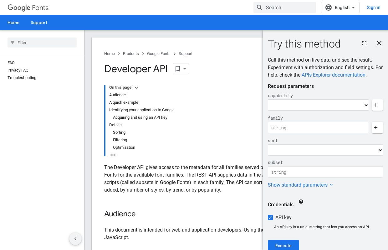Click the Audience section heading
The image size is (388, 250).
[x=120, y=214]
